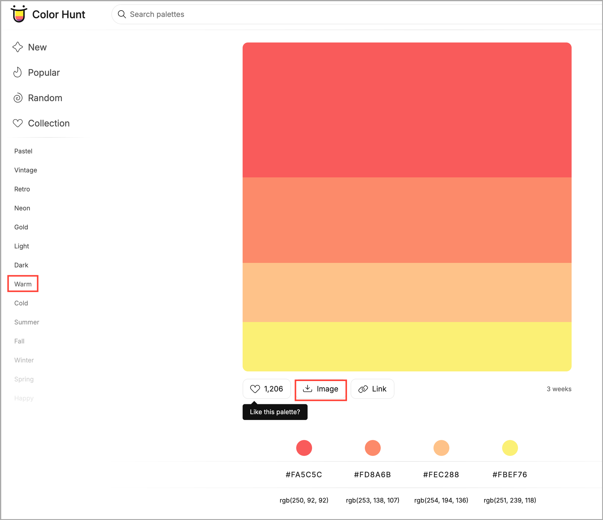Click the orange #FD8A6B palette stripe

pyautogui.click(x=407, y=220)
